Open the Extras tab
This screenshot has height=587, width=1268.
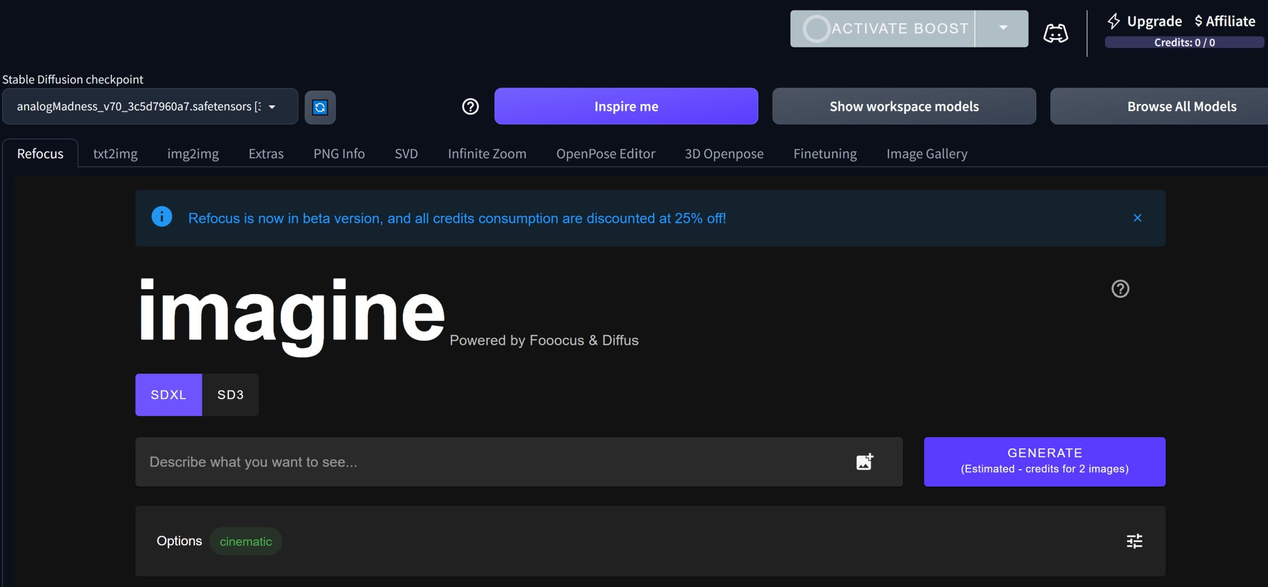click(x=266, y=153)
